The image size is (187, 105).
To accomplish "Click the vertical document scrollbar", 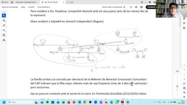I will tap(180, 22).
